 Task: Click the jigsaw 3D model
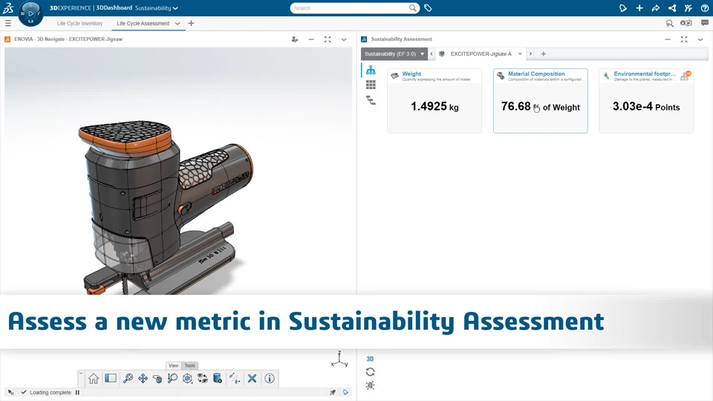click(166, 209)
